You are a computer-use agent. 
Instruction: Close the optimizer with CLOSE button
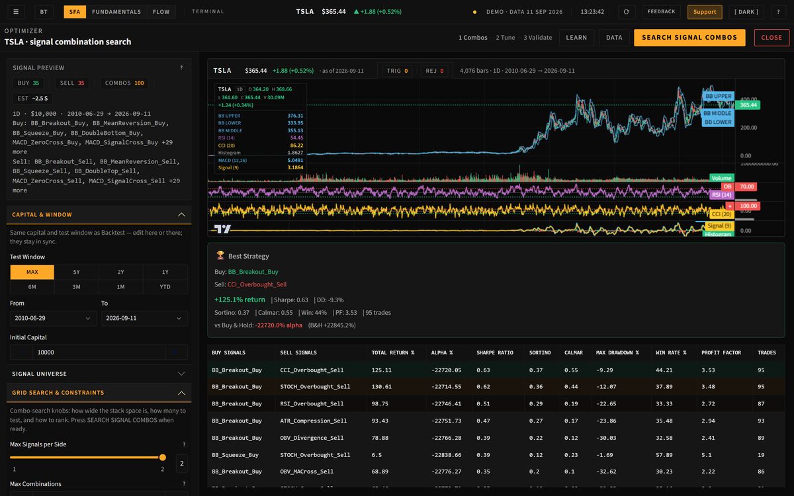point(772,38)
